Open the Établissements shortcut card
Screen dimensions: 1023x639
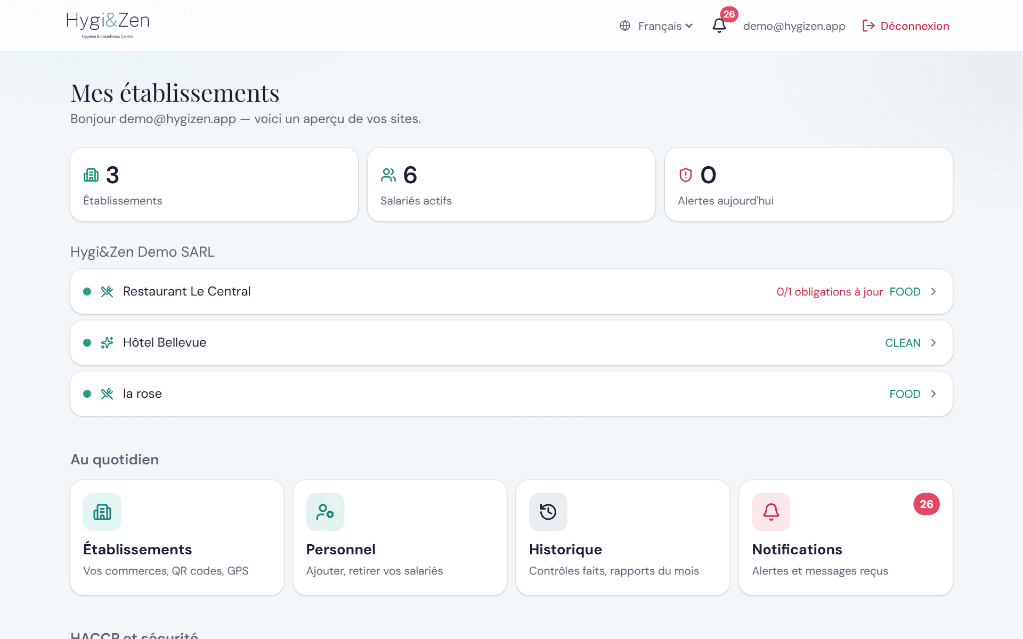pos(177,537)
